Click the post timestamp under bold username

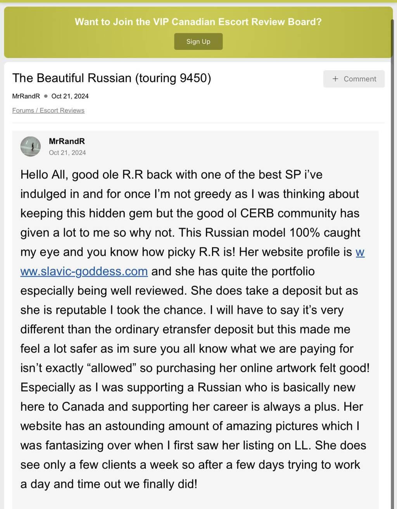[x=67, y=153]
